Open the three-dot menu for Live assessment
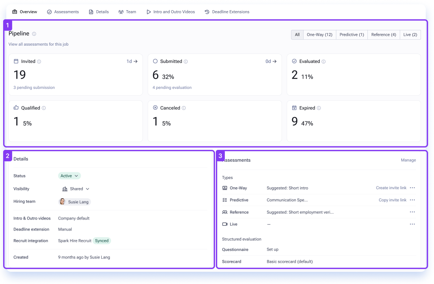This screenshot has height=284, width=434. point(412,224)
